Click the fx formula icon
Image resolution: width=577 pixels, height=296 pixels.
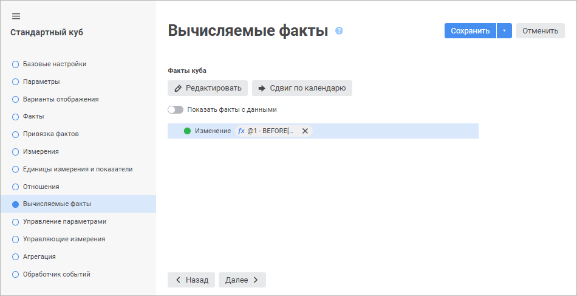point(241,131)
